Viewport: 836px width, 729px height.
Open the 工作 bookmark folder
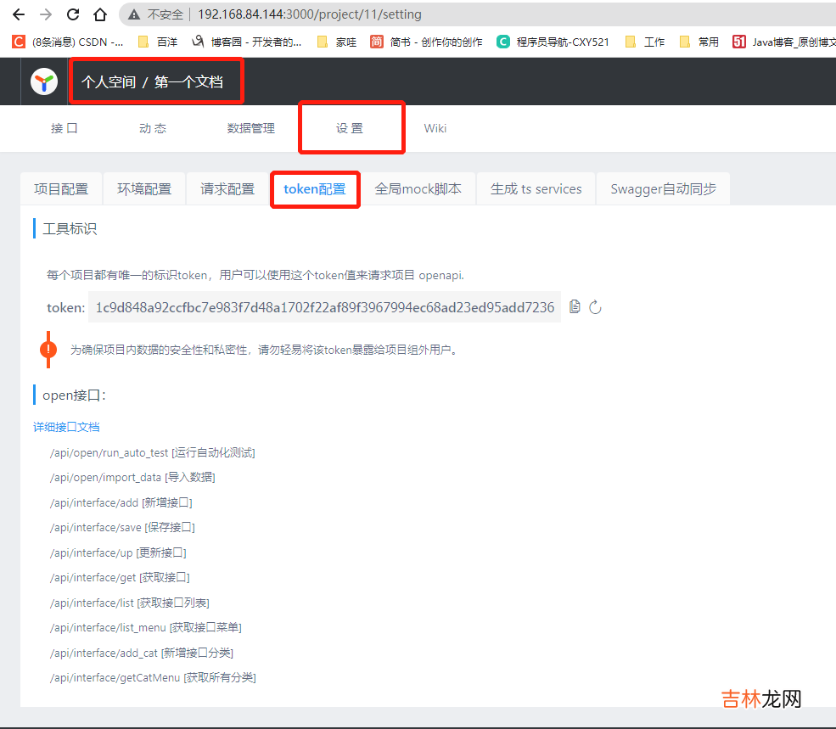[x=645, y=42]
